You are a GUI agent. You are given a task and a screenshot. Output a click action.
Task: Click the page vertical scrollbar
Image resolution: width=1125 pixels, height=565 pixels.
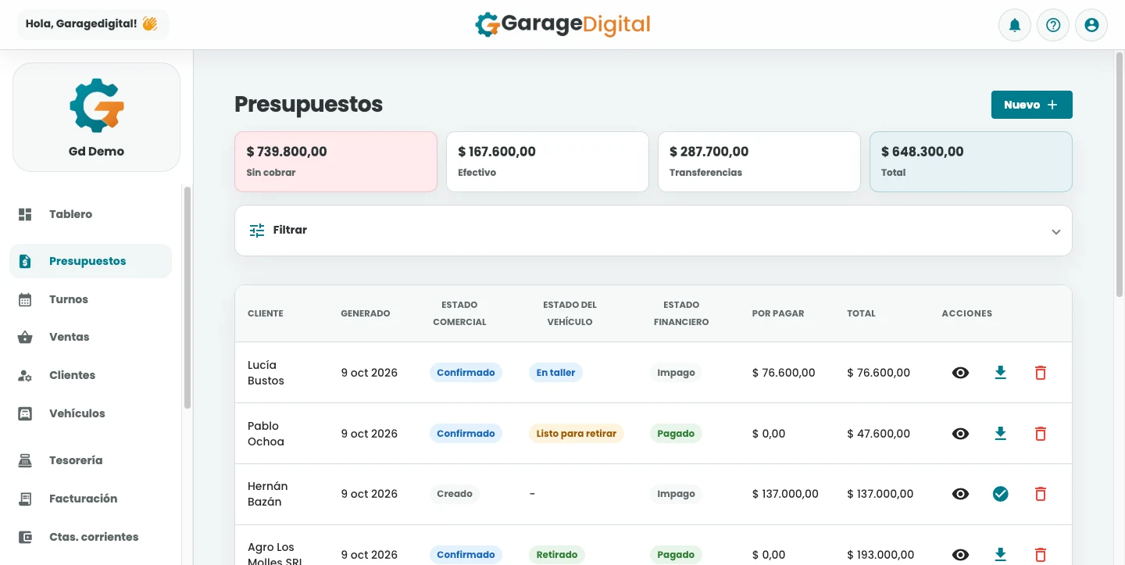1121,176
